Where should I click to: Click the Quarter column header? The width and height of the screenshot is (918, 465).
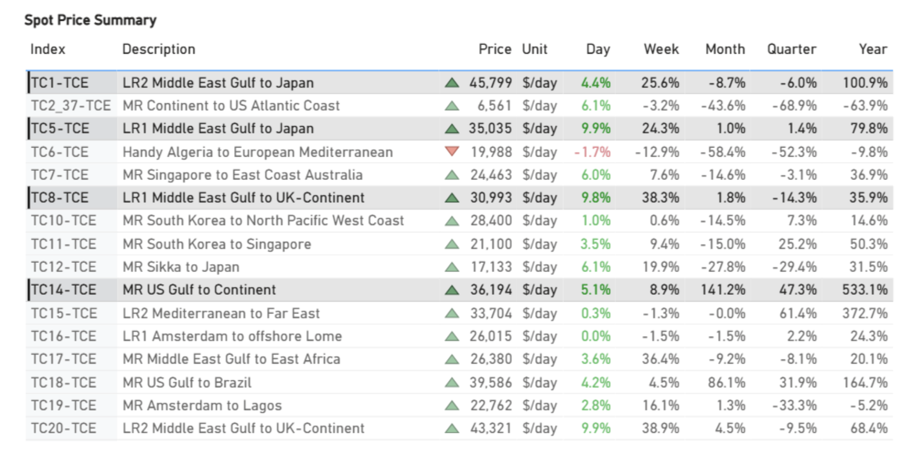(792, 49)
